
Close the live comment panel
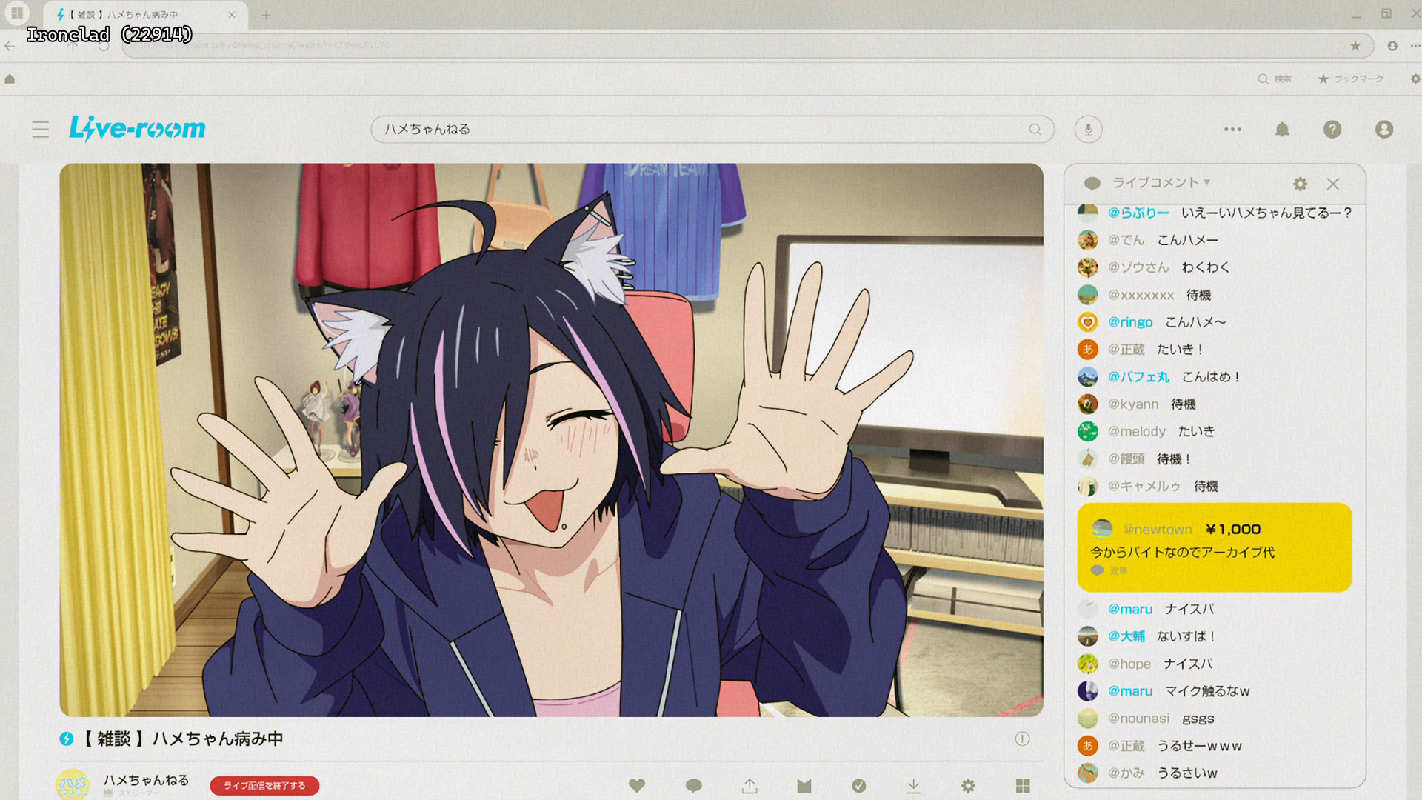[1333, 184]
